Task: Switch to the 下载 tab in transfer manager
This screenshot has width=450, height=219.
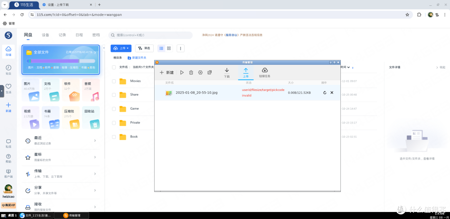Action: click(x=227, y=72)
